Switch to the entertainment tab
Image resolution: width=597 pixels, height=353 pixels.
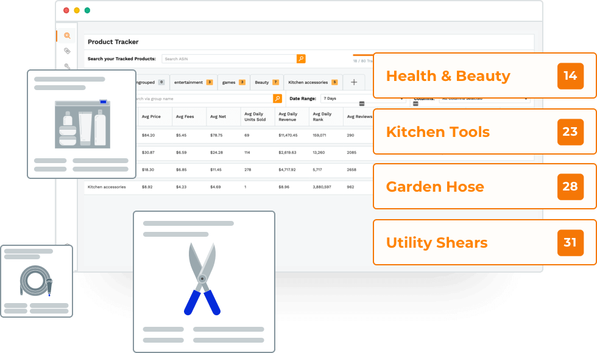194,82
